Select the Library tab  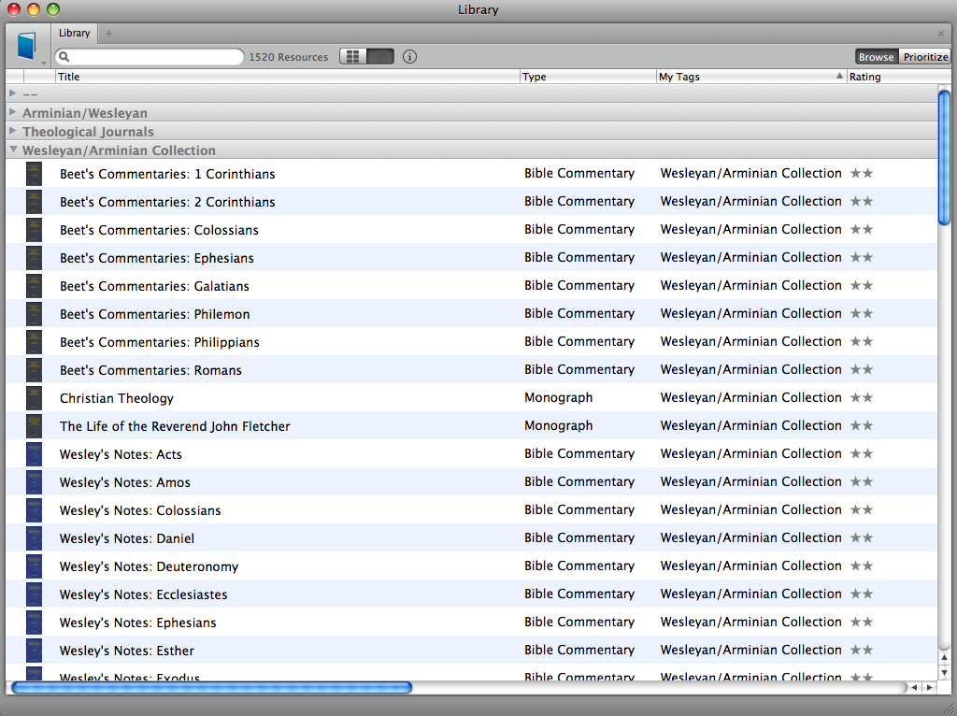click(75, 33)
